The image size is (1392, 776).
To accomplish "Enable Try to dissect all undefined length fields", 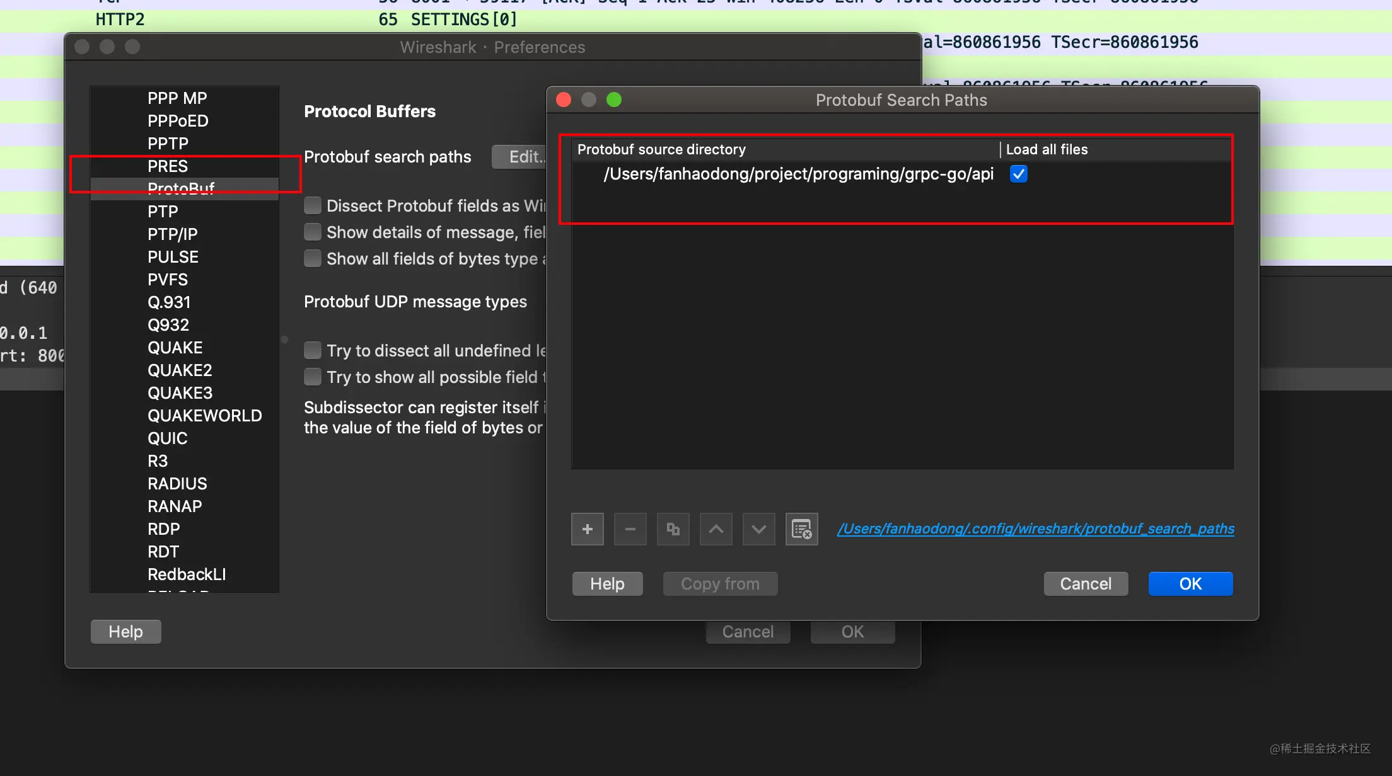I will [x=312, y=351].
